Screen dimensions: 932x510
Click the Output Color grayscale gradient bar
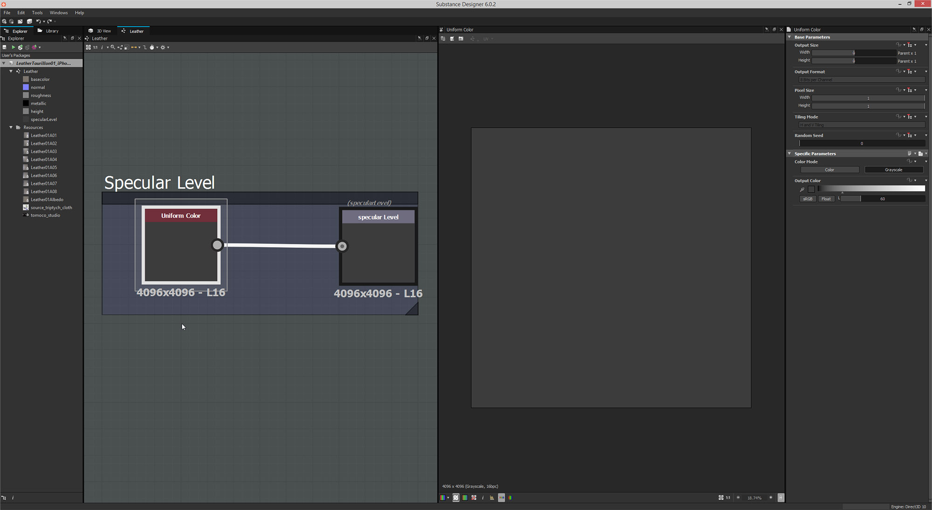pyautogui.click(x=871, y=188)
